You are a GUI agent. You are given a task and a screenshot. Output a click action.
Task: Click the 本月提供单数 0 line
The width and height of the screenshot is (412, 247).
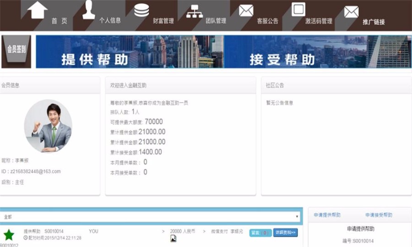coord(129,162)
